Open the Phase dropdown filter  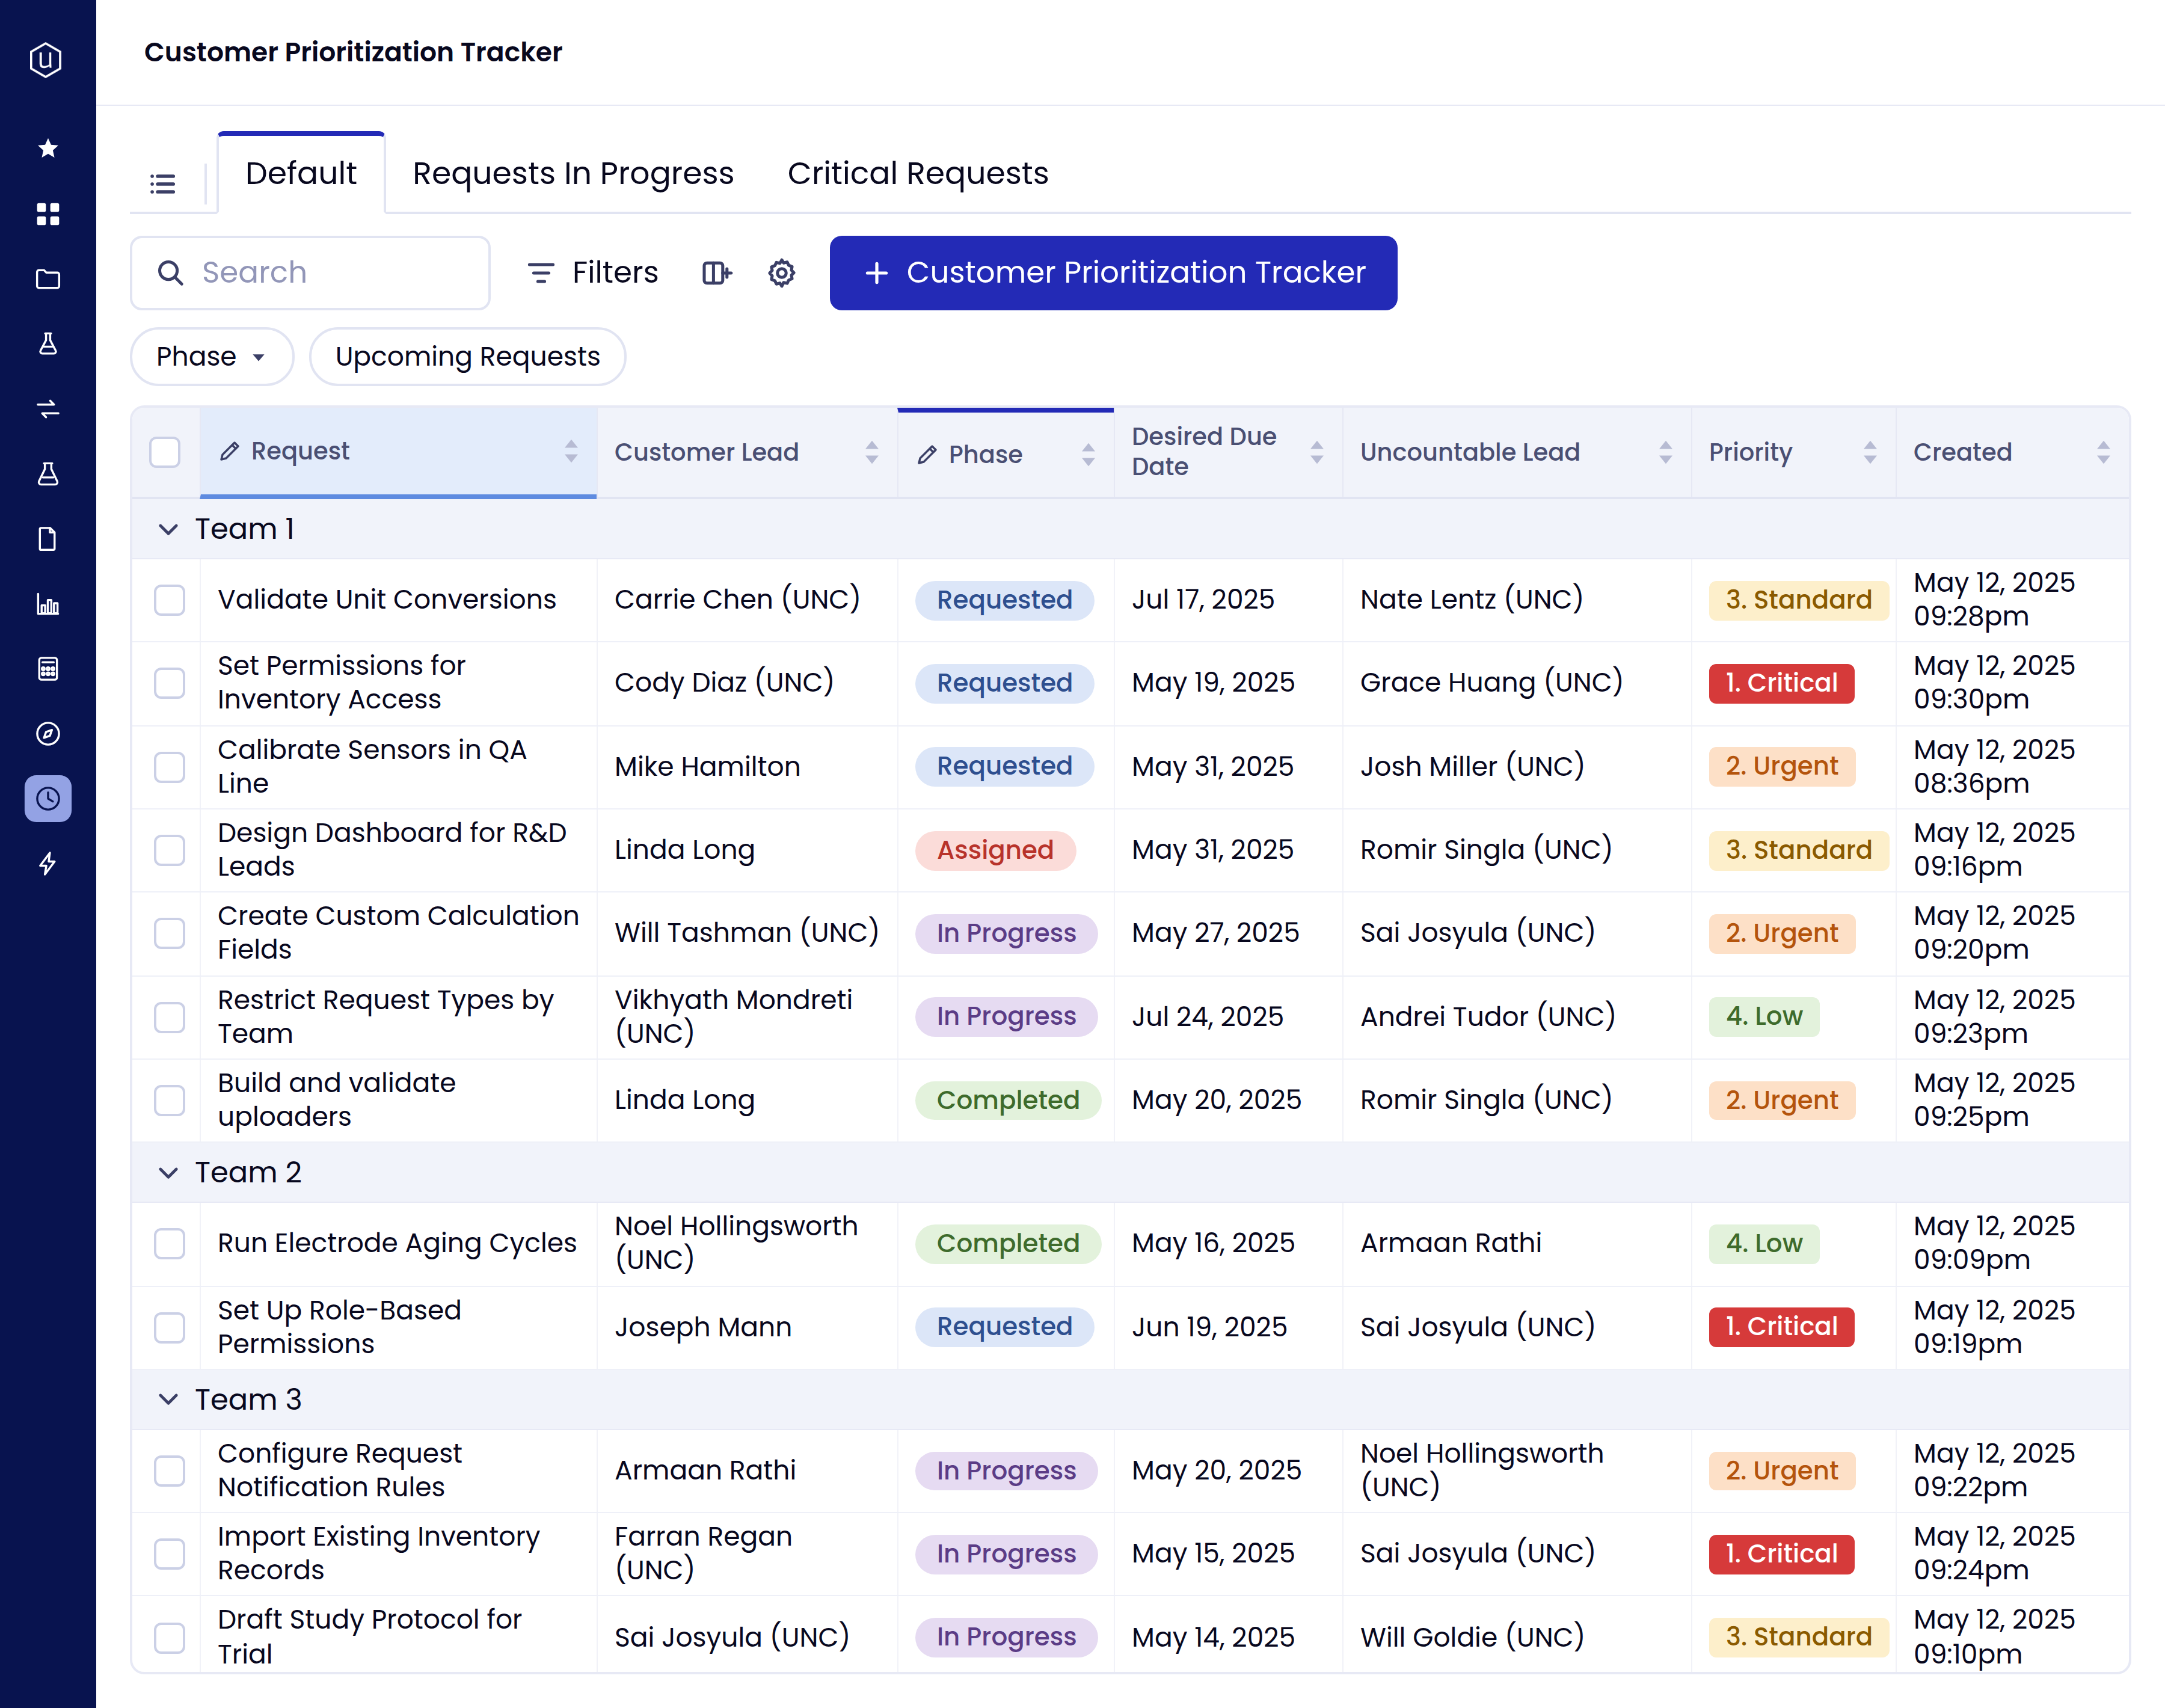[x=212, y=357]
